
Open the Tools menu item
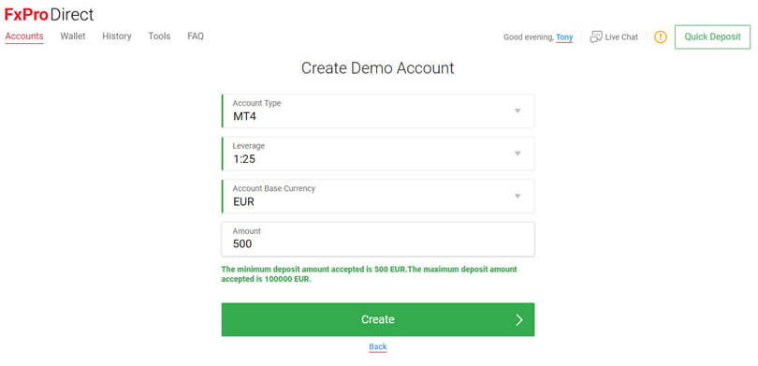click(x=159, y=37)
